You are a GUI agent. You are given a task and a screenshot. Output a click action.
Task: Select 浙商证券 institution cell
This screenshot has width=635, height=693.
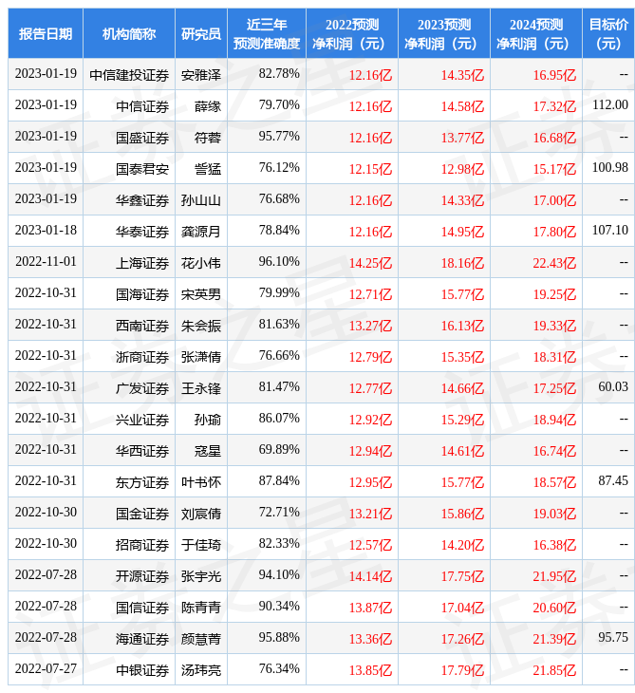pyautogui.click(x=129, y=357)
